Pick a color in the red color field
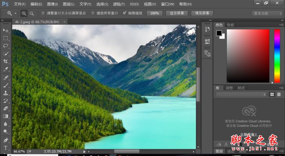Image resolution: width=285 pixels, height=156 pixels. pyautogui.click(x=248, y=56)
